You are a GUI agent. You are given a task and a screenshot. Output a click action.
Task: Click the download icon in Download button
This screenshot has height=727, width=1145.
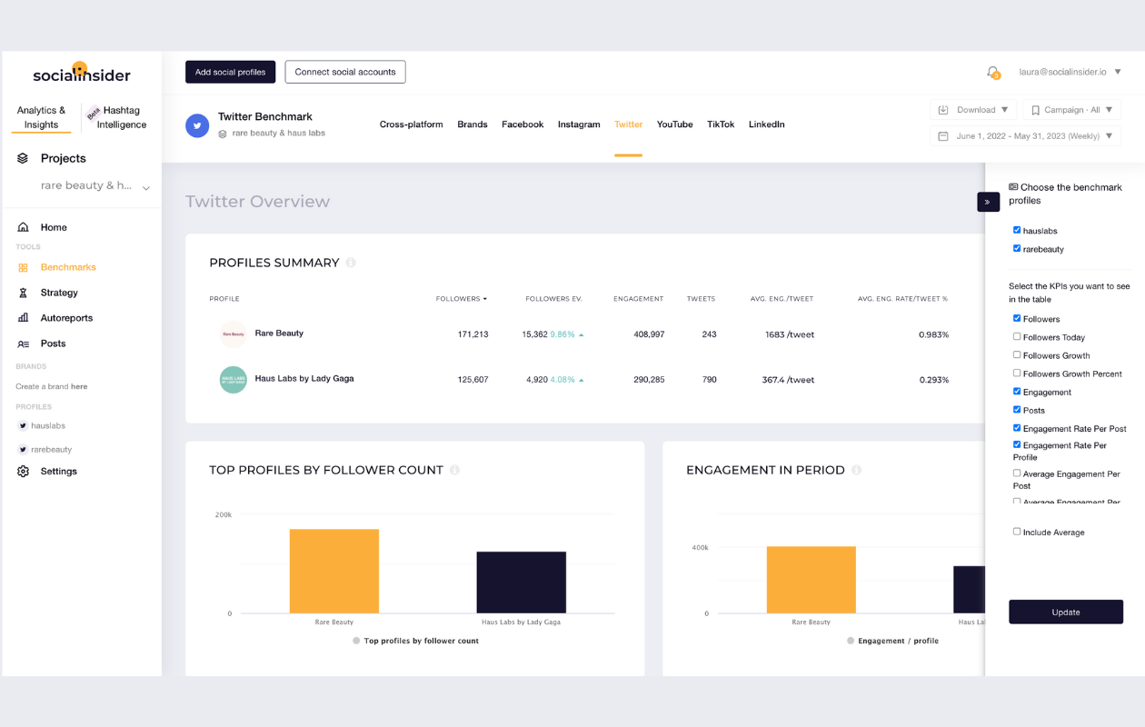click(943, 110)
